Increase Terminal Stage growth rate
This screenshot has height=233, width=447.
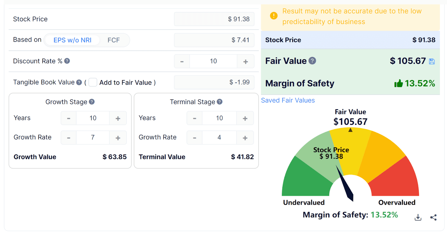[245, 137]
